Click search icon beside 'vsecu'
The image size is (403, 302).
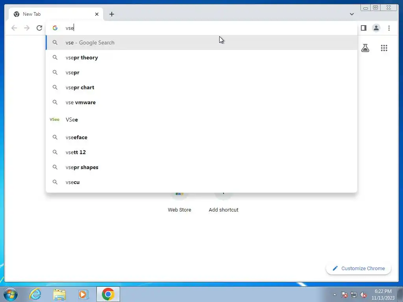55,182
